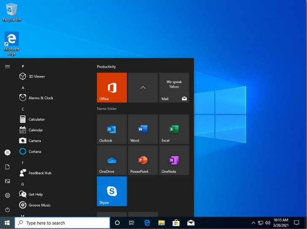This screenshot has height=229, width=307.
Task: Open the Office tile
Action: 112,87
